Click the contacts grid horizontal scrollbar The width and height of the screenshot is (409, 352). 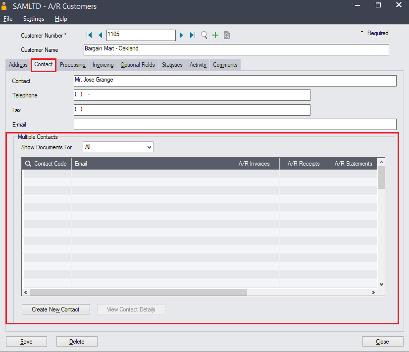point(139,292)
